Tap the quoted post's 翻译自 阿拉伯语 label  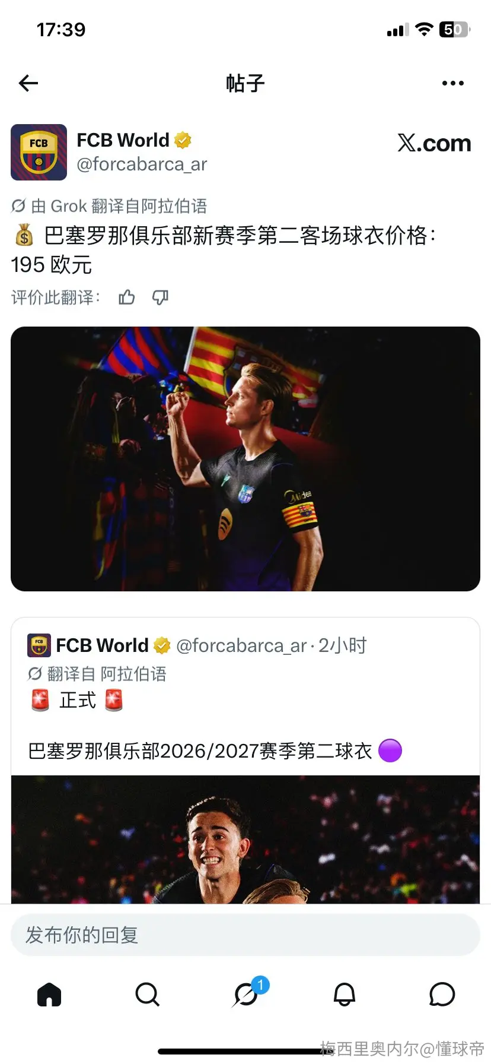(107, 674)
